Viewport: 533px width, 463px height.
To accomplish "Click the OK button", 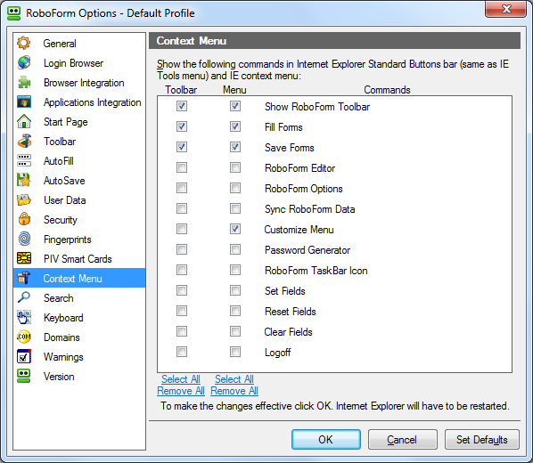I will (x=326, y=440).
